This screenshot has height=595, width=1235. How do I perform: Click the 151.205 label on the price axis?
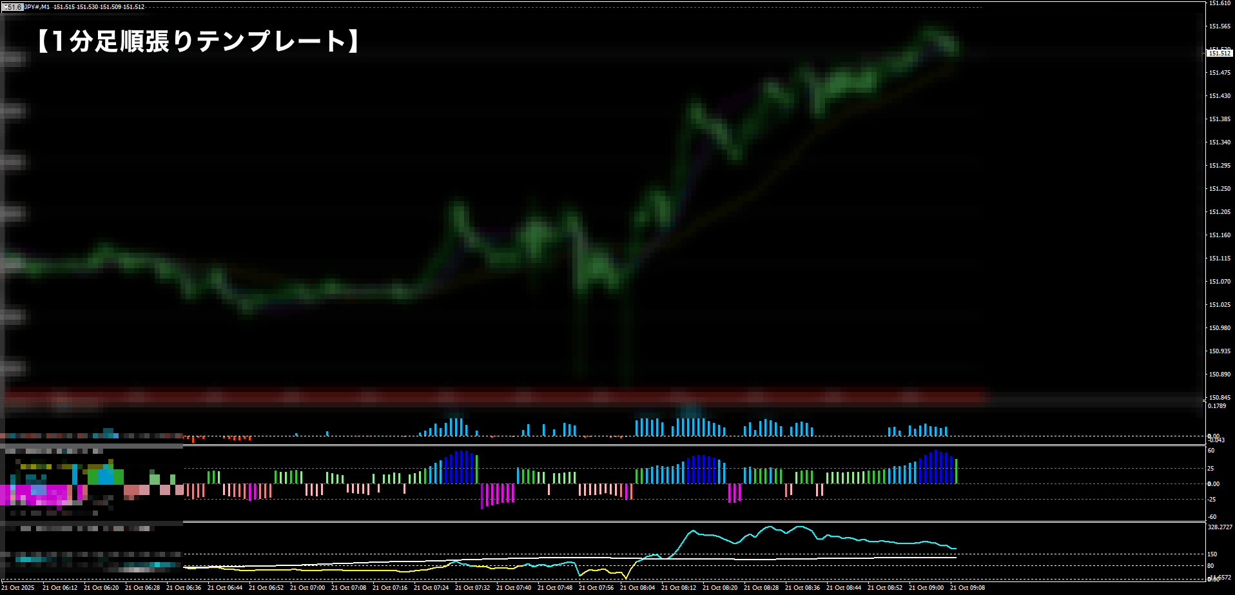coord(1219,212)
